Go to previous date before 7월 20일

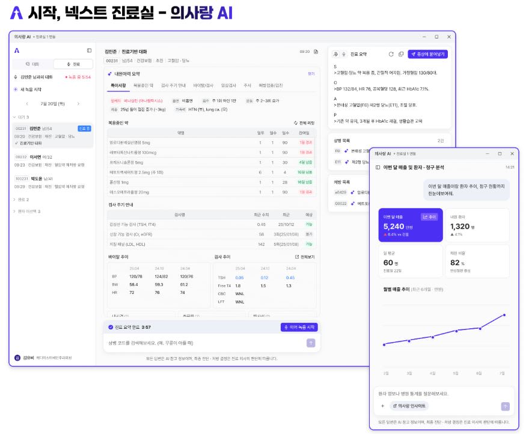27,104
